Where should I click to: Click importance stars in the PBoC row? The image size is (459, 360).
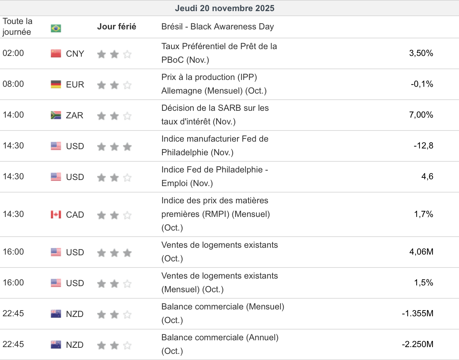click(x=114, y=54)
